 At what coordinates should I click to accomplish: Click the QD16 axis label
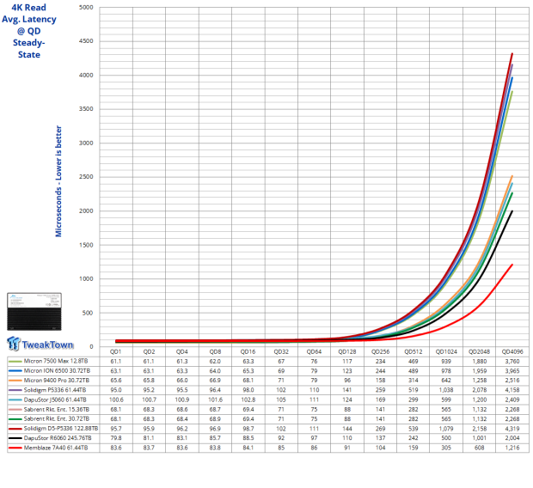click(x=248, y=351)
